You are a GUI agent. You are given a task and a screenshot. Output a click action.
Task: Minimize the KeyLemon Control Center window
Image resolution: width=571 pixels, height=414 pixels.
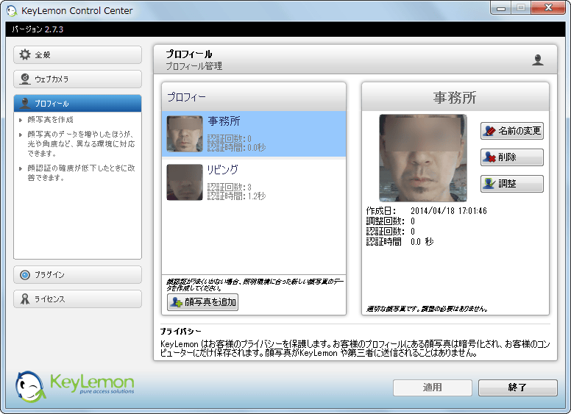[501, 8]
